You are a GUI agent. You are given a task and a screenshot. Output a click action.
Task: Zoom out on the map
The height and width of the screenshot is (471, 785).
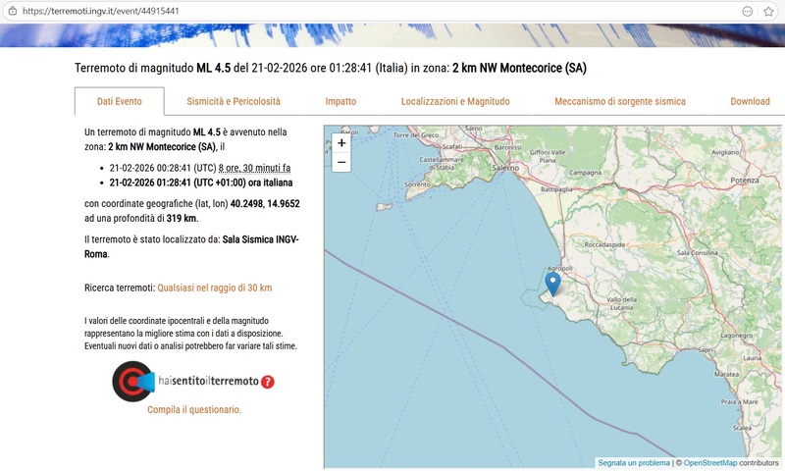[341, 162]
